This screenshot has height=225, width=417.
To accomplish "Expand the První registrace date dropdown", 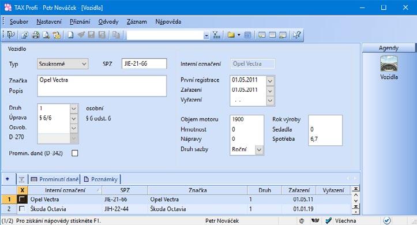I will click(x=270, y=80).
